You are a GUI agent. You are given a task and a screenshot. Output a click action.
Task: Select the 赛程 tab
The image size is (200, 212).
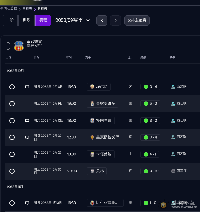click(x=43, y=20)
